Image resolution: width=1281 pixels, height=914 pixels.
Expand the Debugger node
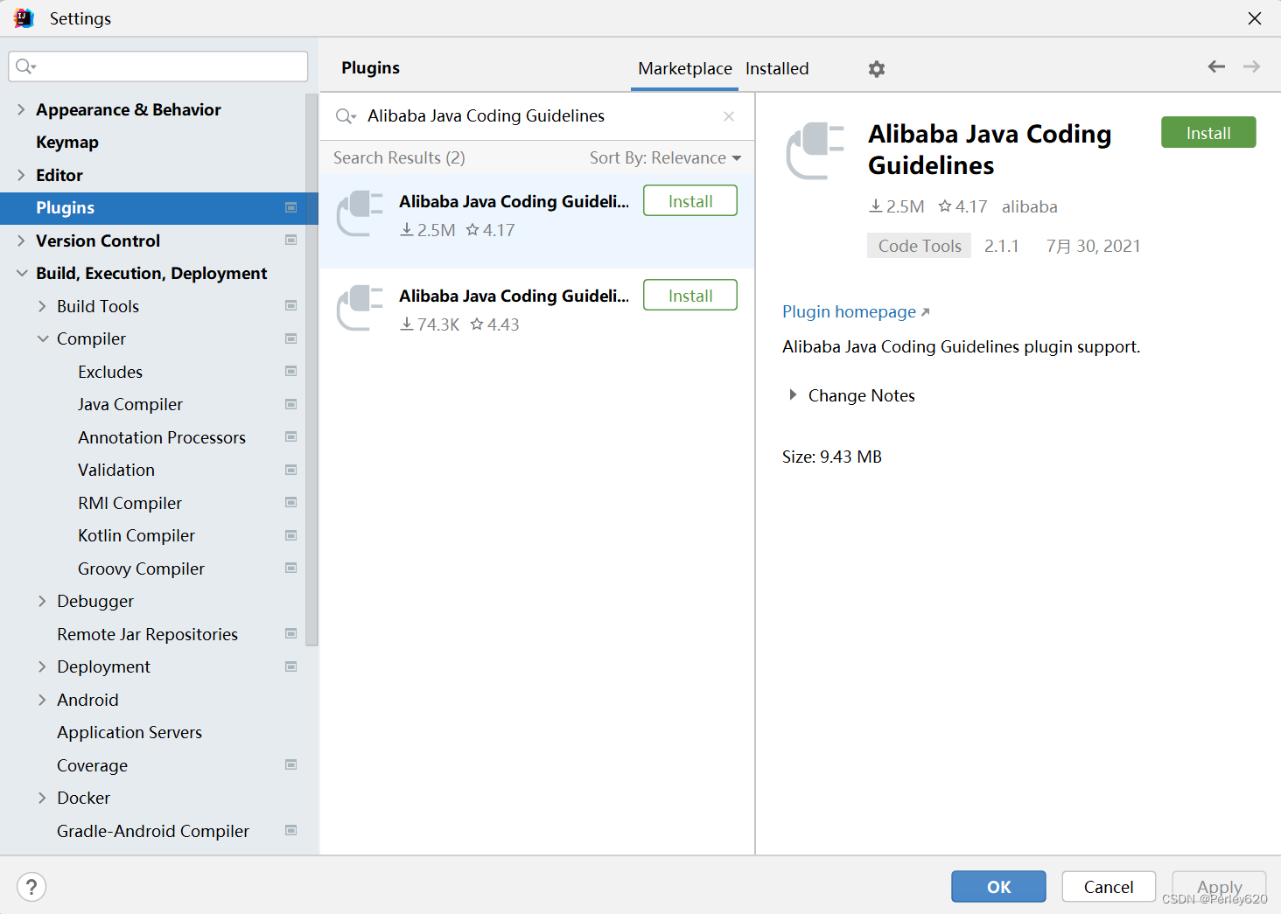coord(42,601)
